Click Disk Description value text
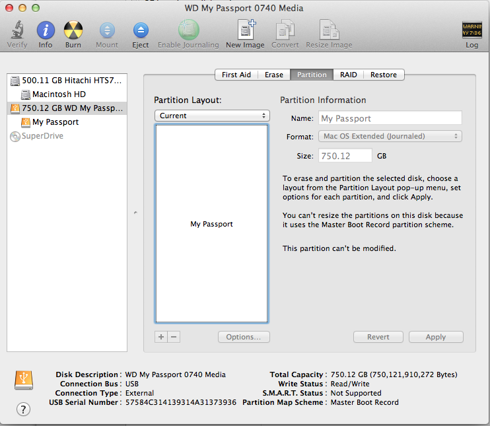This screenshot has height=426, width=490. pos(175,374)
